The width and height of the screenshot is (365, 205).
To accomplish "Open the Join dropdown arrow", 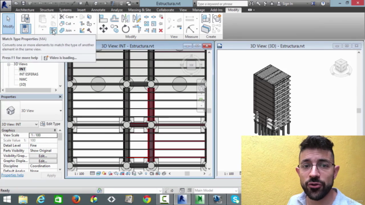I will [x=75, y=30].
